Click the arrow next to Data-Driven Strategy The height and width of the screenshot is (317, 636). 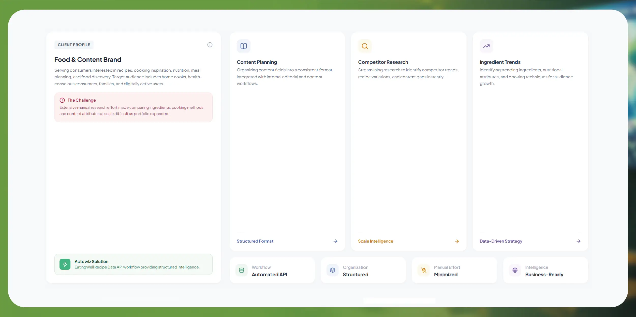click(x=579, y=241)
